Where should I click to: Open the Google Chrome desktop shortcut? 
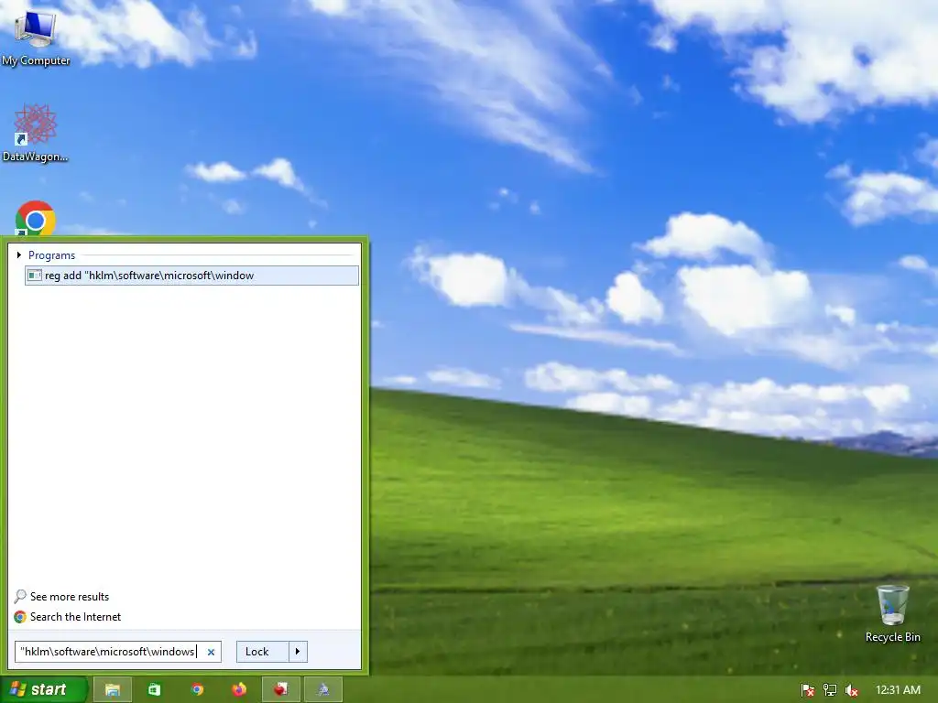[36, 219]
